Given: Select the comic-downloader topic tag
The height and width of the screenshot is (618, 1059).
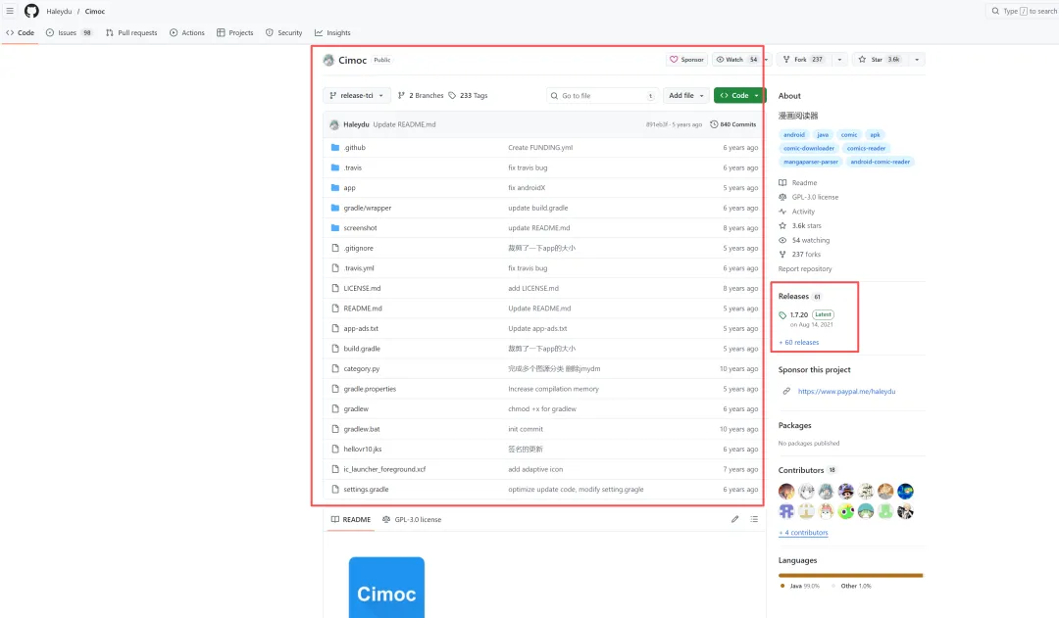Looking at the screenshot, I should coord(808,149).
